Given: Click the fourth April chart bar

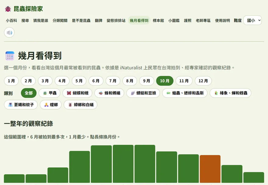Looking at the screenshot, I should (79, 167).
